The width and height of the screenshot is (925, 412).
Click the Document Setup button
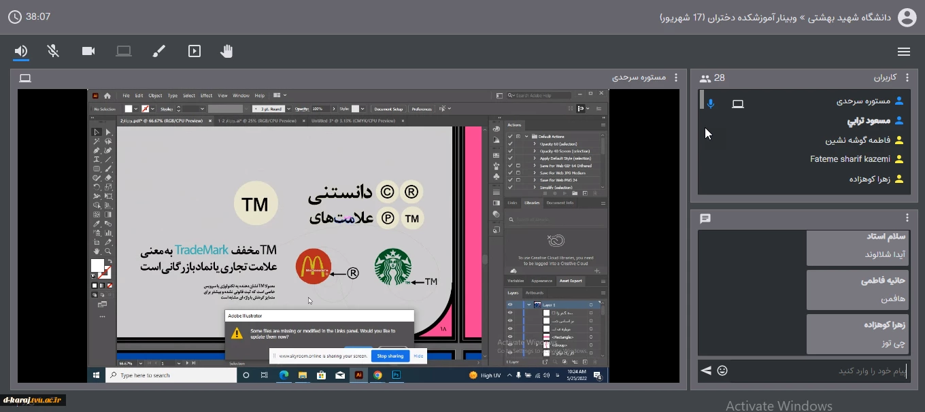pyautogui.click(x=388, y=109)
